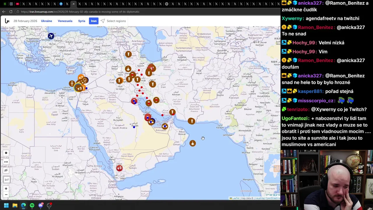The image size is (373, 210).
Task: Toggle the crossed-eye hide markers button
Action: 6,170
